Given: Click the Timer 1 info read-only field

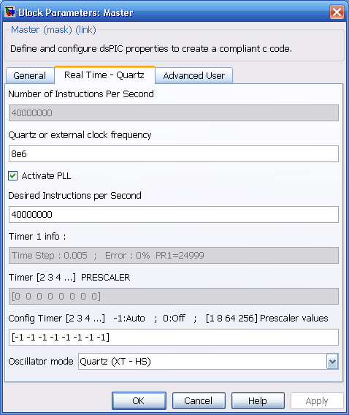Looking at the screenshot, I should (174, 256).
